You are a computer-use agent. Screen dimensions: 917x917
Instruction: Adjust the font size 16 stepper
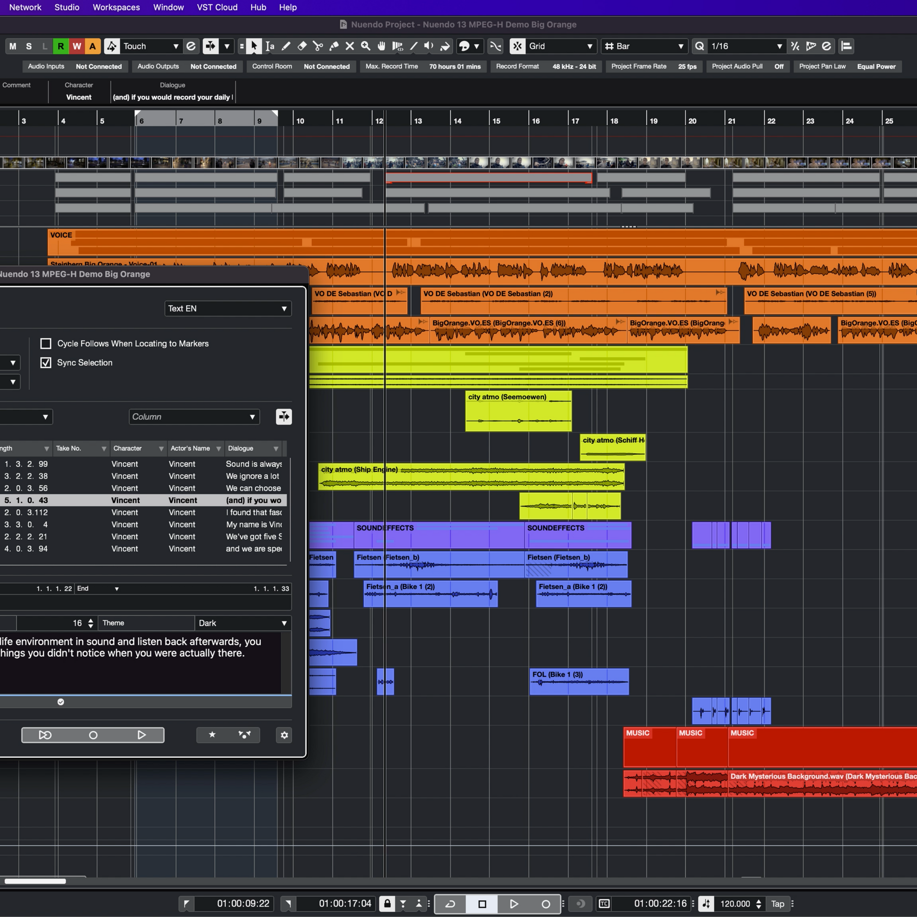pyautogui.click(x=91, y=623)
